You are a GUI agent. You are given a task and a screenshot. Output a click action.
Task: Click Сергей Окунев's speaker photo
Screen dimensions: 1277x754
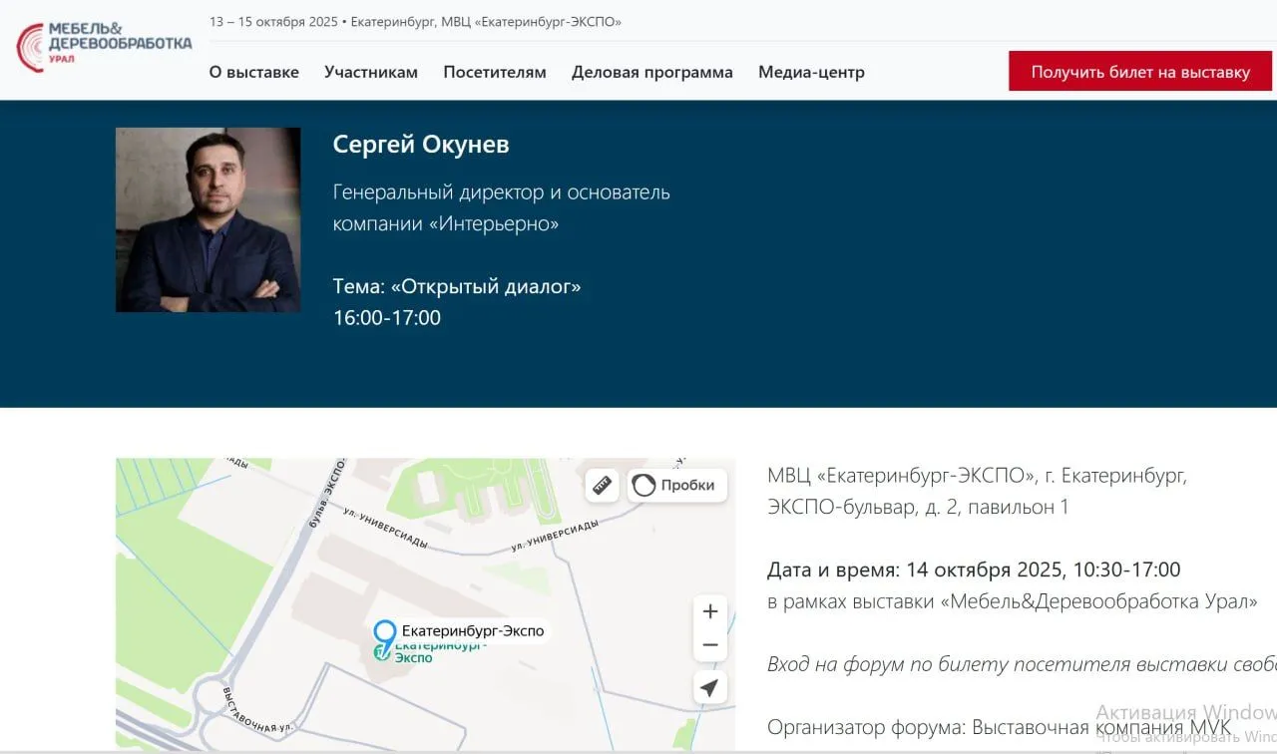tap(208, 219)
